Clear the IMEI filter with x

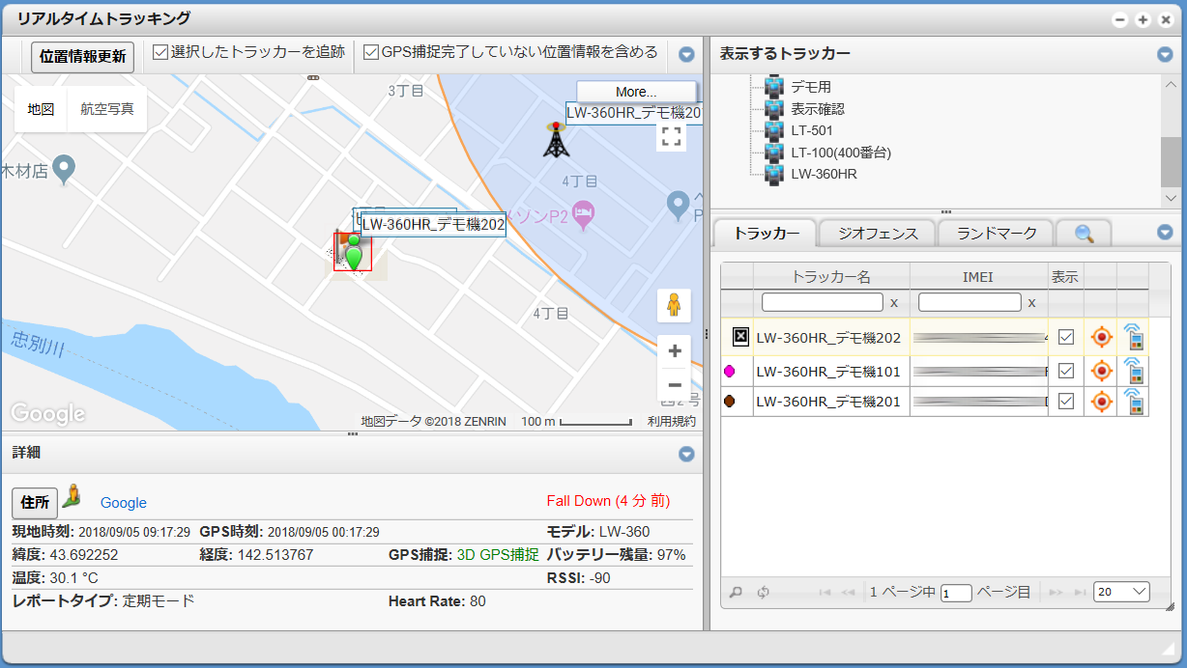pos(1031,303)
